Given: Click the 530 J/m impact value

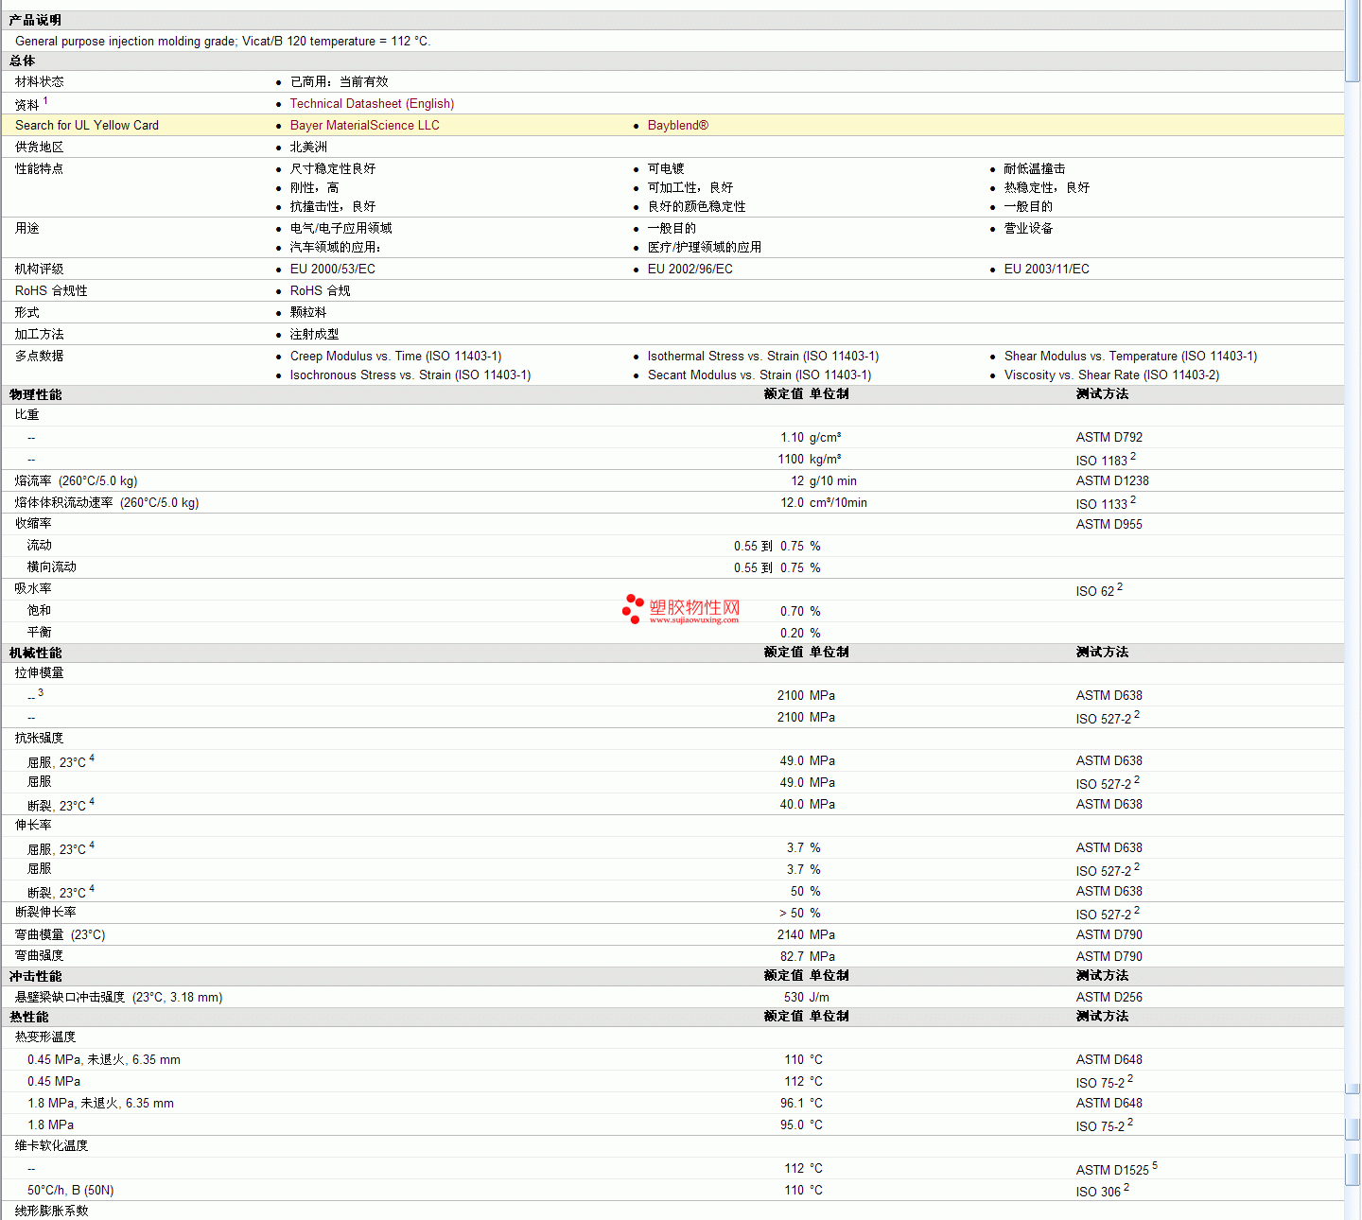Looking at the screenshot, I should point(807,998).
